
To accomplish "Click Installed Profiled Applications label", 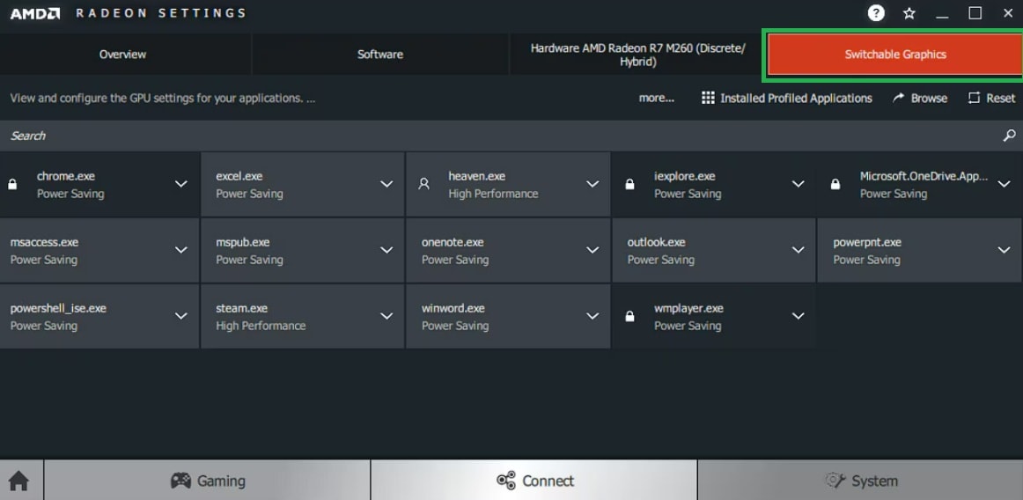I will tap(796, 98).
